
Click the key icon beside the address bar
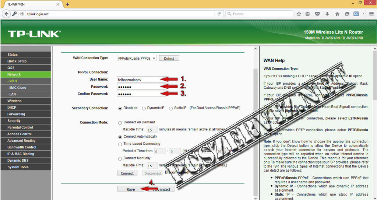pos(15,14)
